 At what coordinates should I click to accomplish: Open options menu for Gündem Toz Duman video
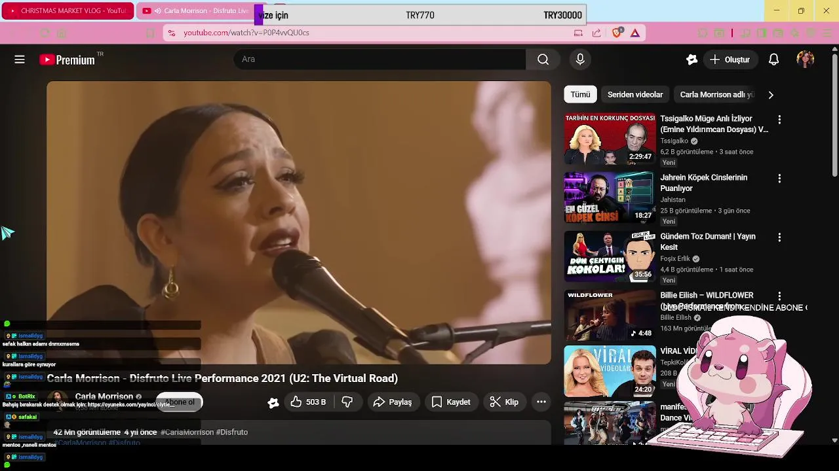pyautogui.click(x=779, y=237)
